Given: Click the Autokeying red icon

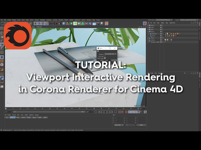Looking at the screenshot, I should coord(122,112).
